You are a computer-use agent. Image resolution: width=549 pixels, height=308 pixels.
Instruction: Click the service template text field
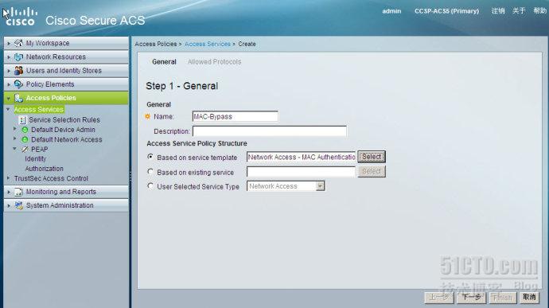tap(301, 157)
